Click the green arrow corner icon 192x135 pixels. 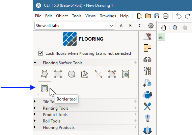tap(161, 37)
